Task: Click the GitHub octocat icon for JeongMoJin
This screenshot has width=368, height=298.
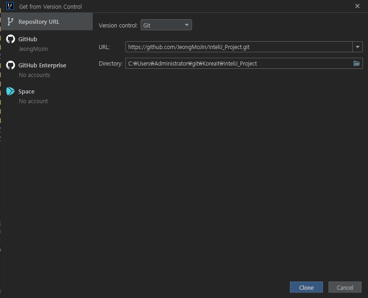Action: (x=11, y=39)
